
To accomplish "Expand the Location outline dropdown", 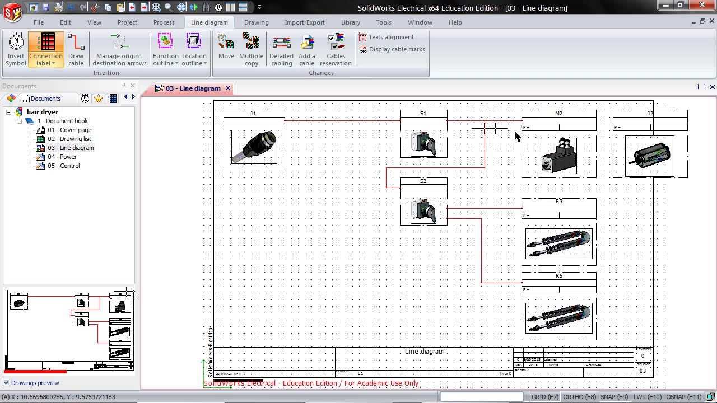I will coord(194,63).
